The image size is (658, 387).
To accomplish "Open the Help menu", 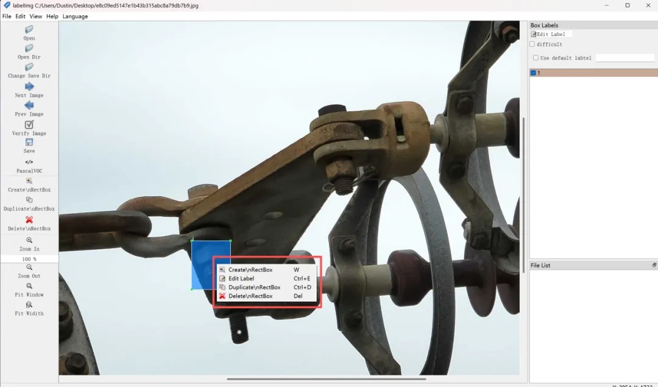I will point(52,16).
